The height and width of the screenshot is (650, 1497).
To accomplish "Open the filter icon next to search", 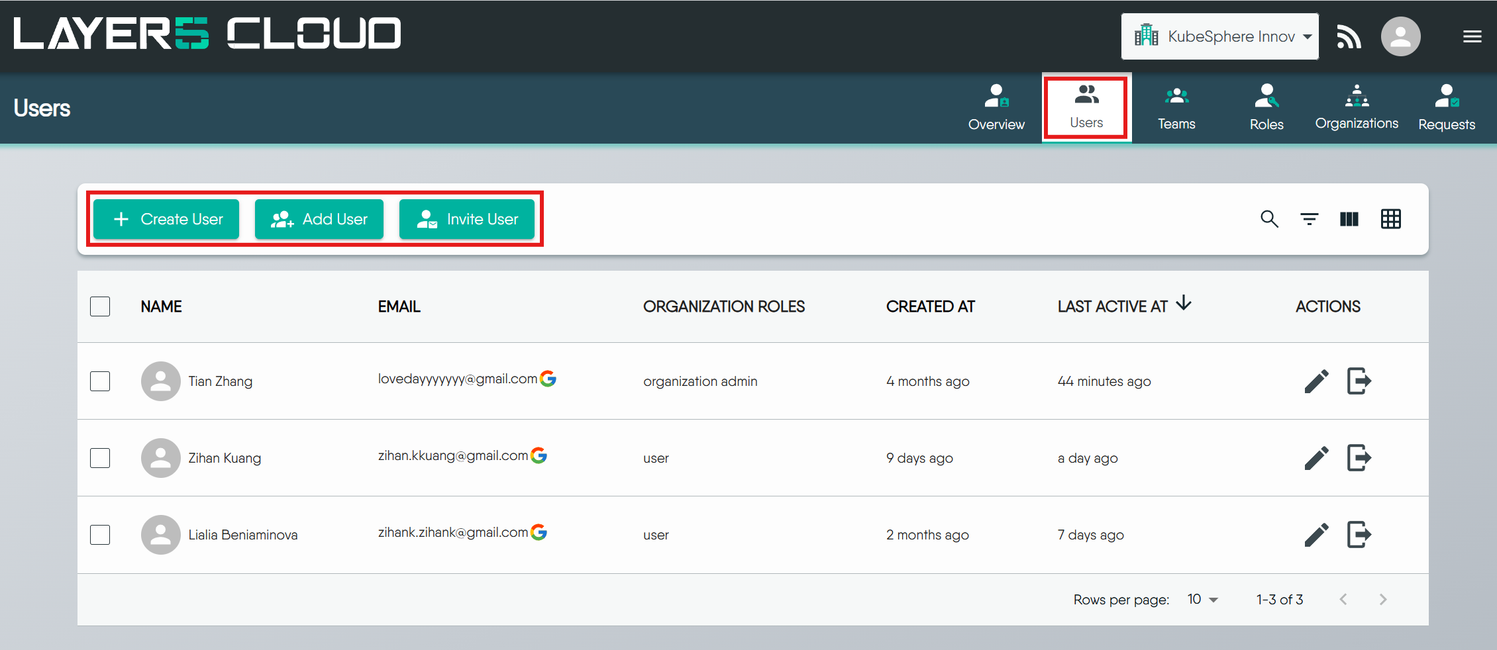I will [x=1309, y=219].
